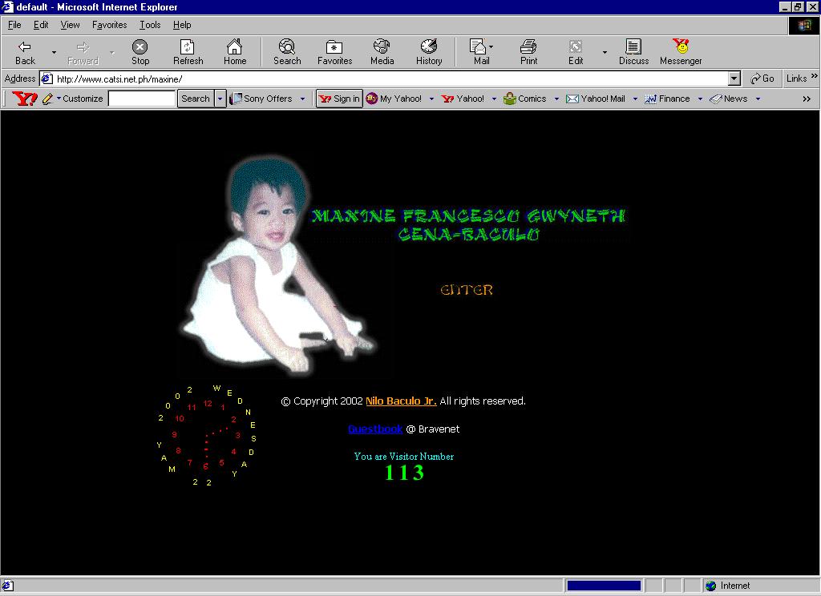Open the Favorites menu
Screen dimensions: 821x596
109,25
